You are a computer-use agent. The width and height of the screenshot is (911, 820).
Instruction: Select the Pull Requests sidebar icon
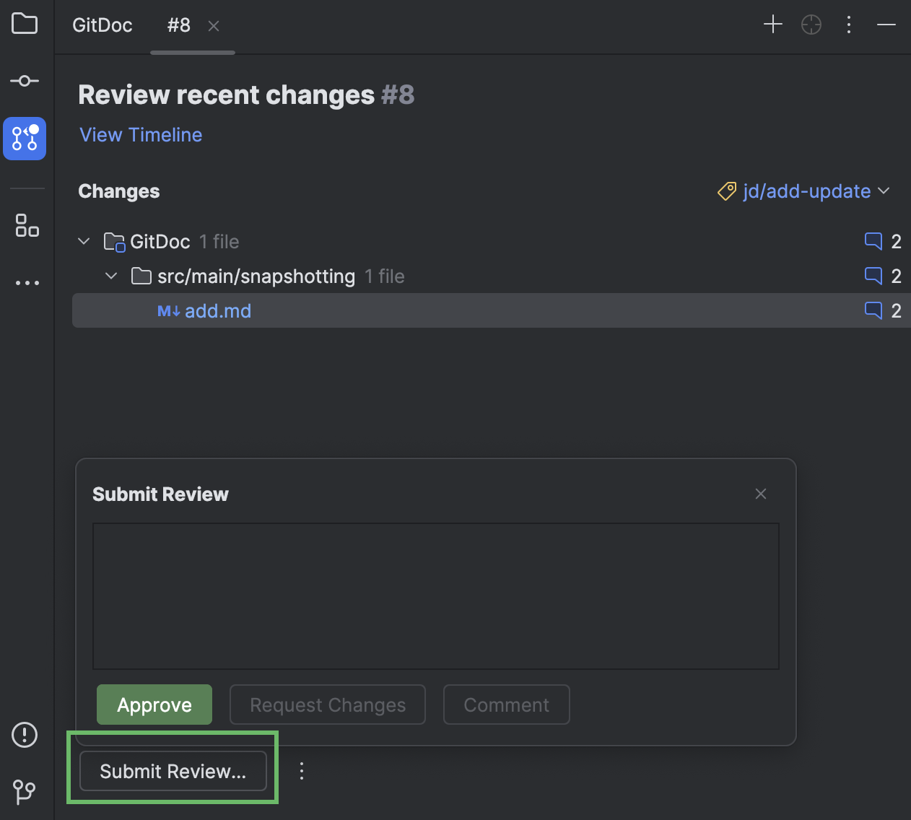(x=25, y=139)
